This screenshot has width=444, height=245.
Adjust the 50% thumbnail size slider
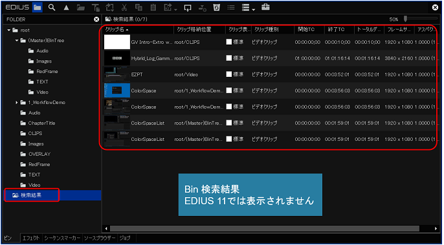[x=405, y=19]
